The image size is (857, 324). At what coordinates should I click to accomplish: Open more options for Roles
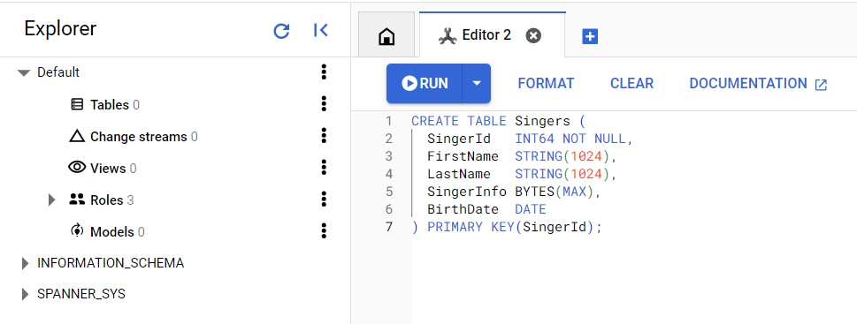(324, 200)
